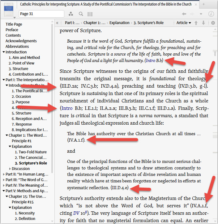Image resolution: width=218 pixels, height=224 pixels.
Task: Collapse Explanation under Chapter 15
Action: (x=10, y=207)
